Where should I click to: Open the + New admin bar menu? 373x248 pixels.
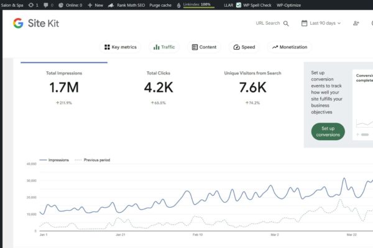[95, 4]
